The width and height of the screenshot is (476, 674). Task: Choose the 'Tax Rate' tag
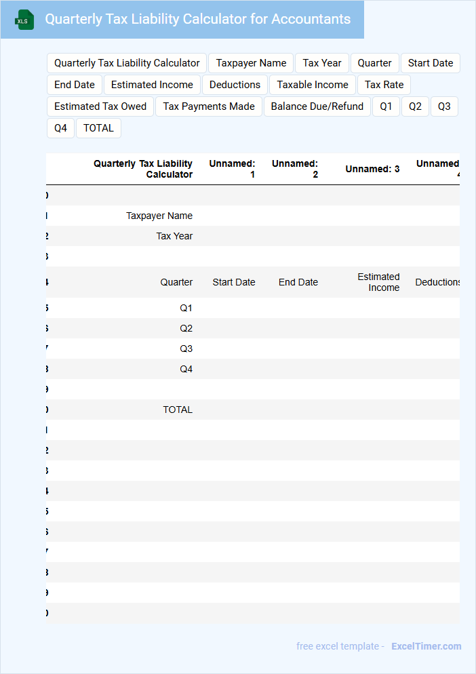[x=384, y=85]
